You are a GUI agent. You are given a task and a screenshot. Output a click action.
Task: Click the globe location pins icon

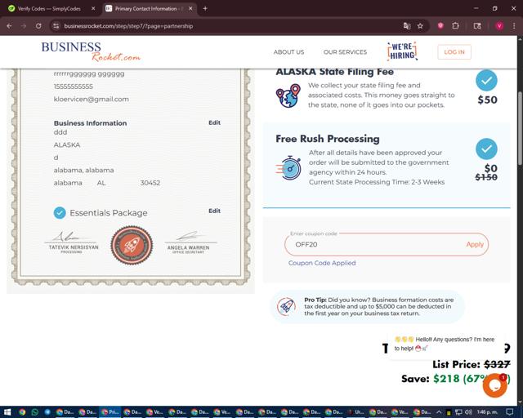(x=288, y=96)
